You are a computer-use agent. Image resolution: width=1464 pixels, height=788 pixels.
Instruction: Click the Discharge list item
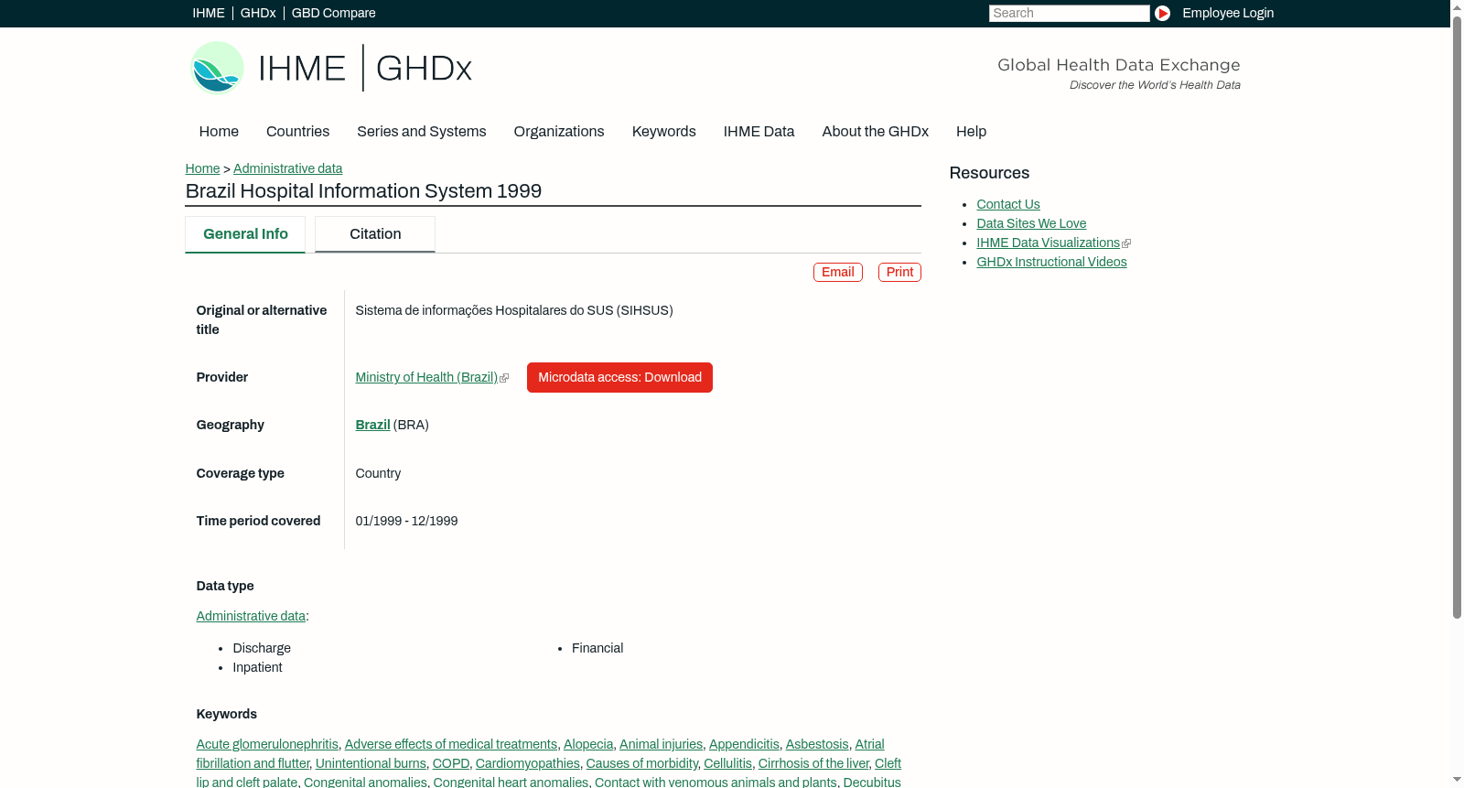tap(262, 648)
